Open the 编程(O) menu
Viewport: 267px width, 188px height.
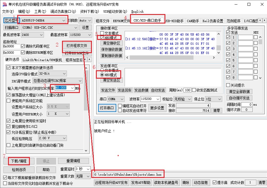(24, 11)
